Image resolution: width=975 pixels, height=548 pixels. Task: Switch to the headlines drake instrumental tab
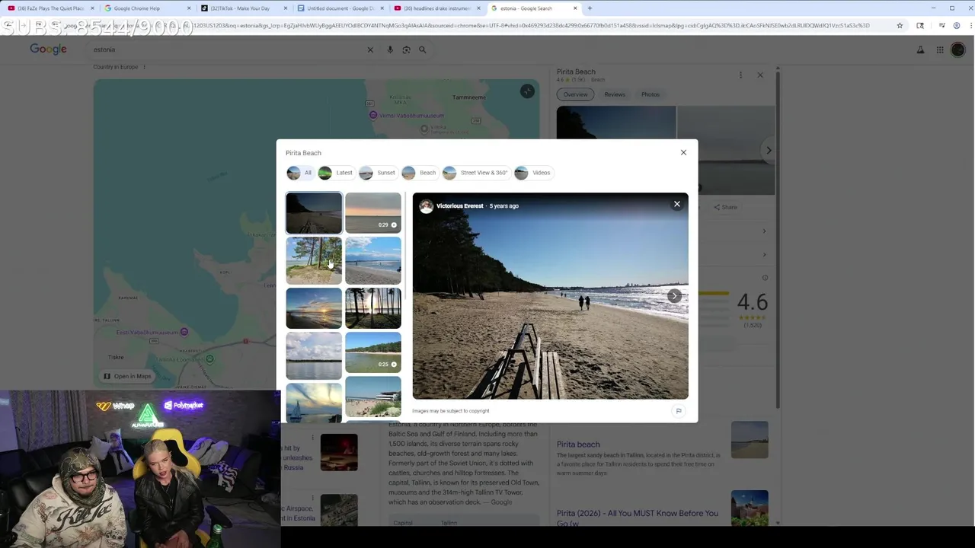point(436,8)
